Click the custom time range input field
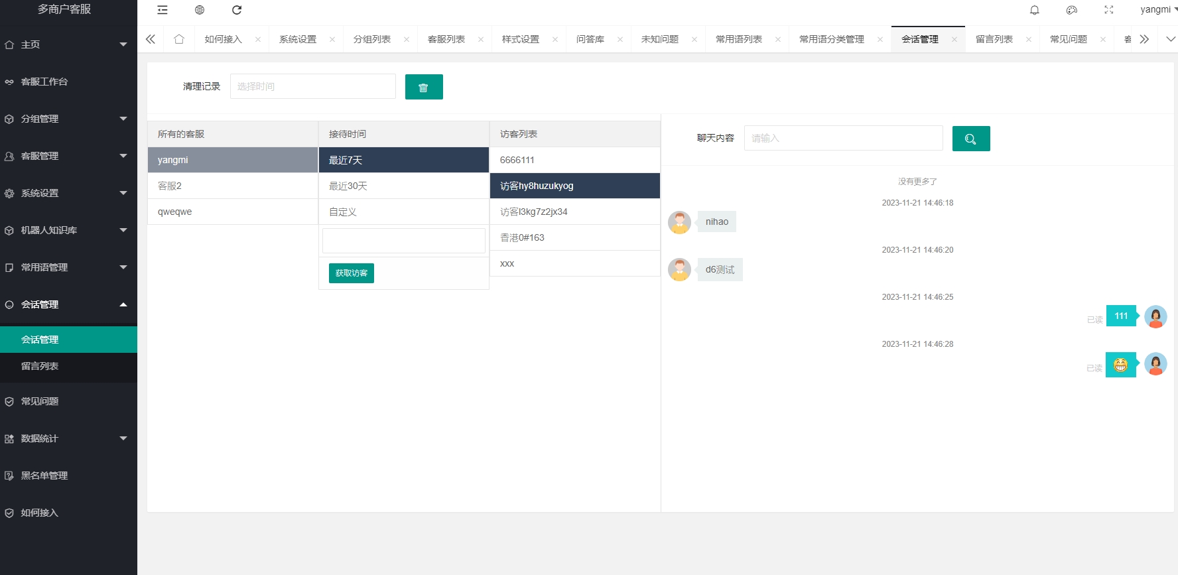Viewport: 1178px width, 575px height. pyautogui.click(x=404, y=241)
